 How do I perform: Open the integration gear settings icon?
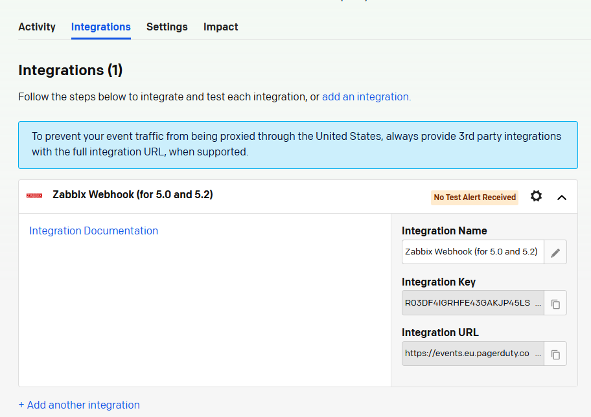pos(536,196)
